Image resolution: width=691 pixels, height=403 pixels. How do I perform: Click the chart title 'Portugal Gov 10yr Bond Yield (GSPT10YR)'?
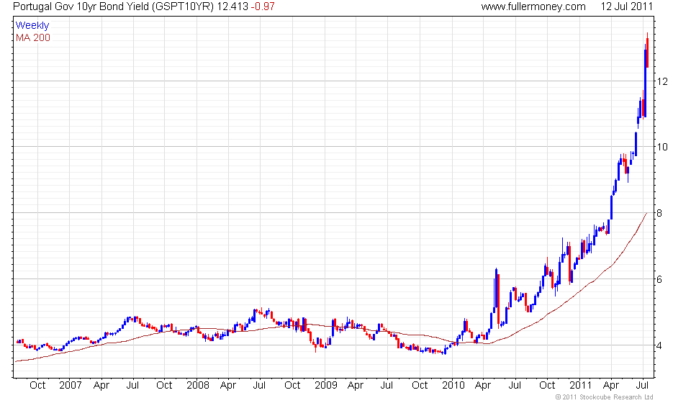pos(113,6)
